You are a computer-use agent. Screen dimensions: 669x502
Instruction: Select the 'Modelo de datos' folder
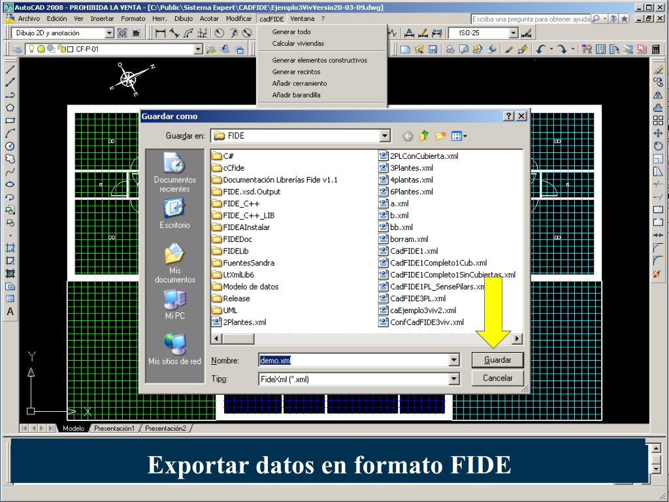pos(246,286)
